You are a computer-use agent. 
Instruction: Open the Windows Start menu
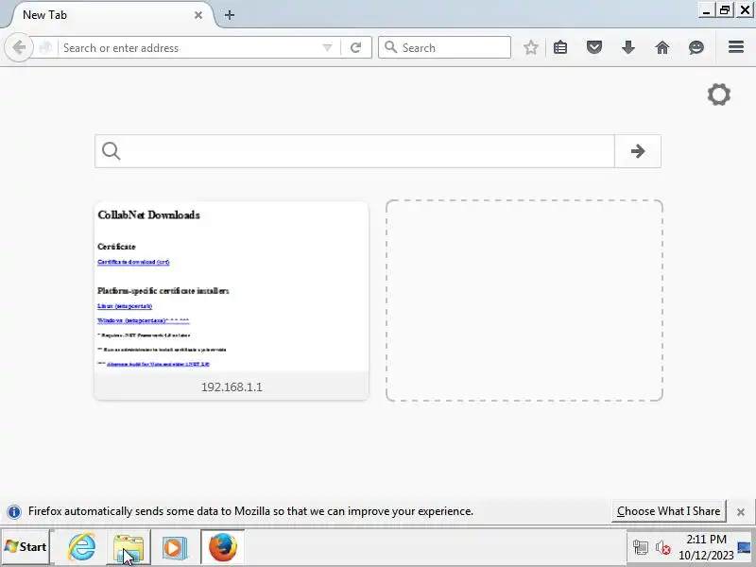point(26,547)
